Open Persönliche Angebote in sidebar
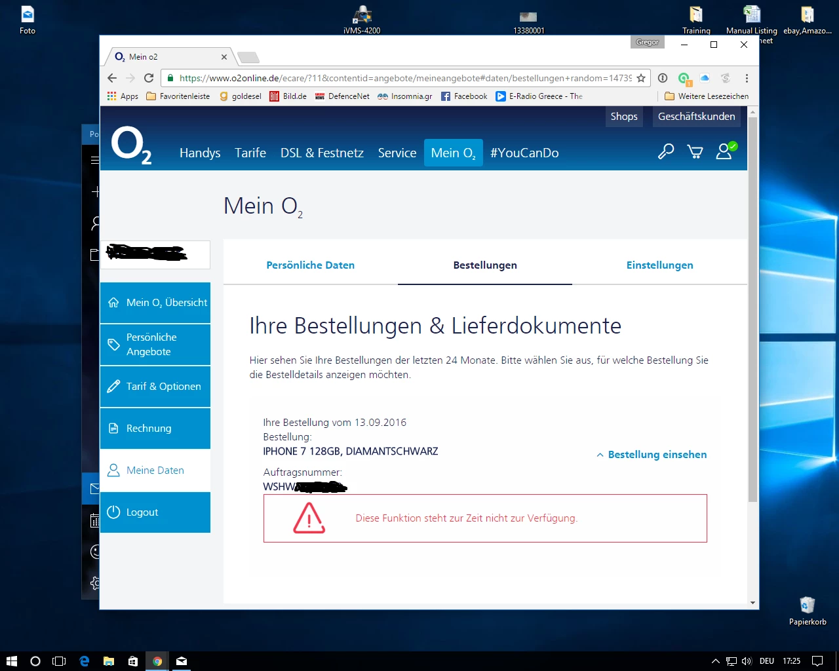839x671 pixels. pyautogui.click(x=155, y=345)
